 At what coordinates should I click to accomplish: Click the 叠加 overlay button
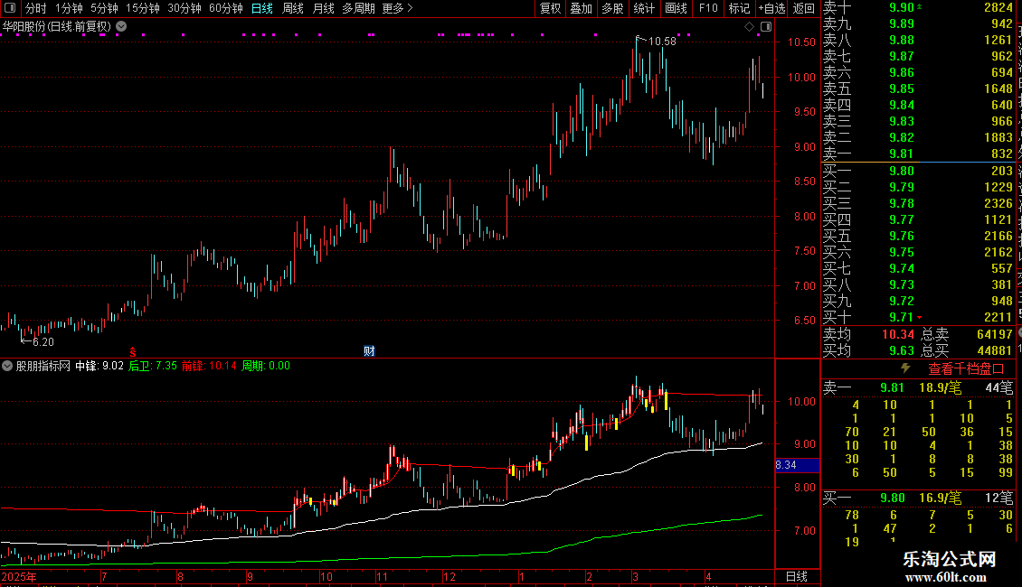(582, 8)
